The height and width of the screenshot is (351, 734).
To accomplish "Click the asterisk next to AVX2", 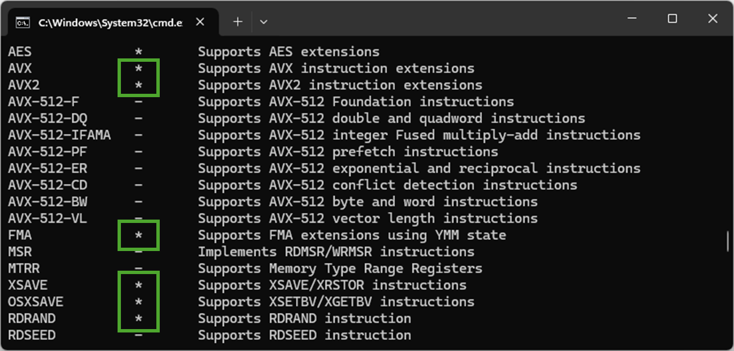I will coord(138,86).
